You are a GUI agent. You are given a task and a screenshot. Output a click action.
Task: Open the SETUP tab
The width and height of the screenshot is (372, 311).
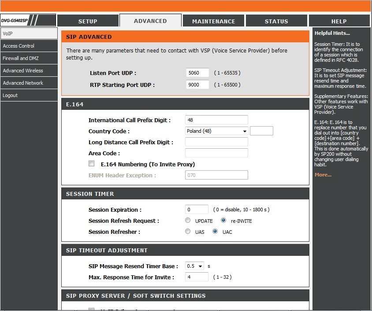tap(88, 21)
